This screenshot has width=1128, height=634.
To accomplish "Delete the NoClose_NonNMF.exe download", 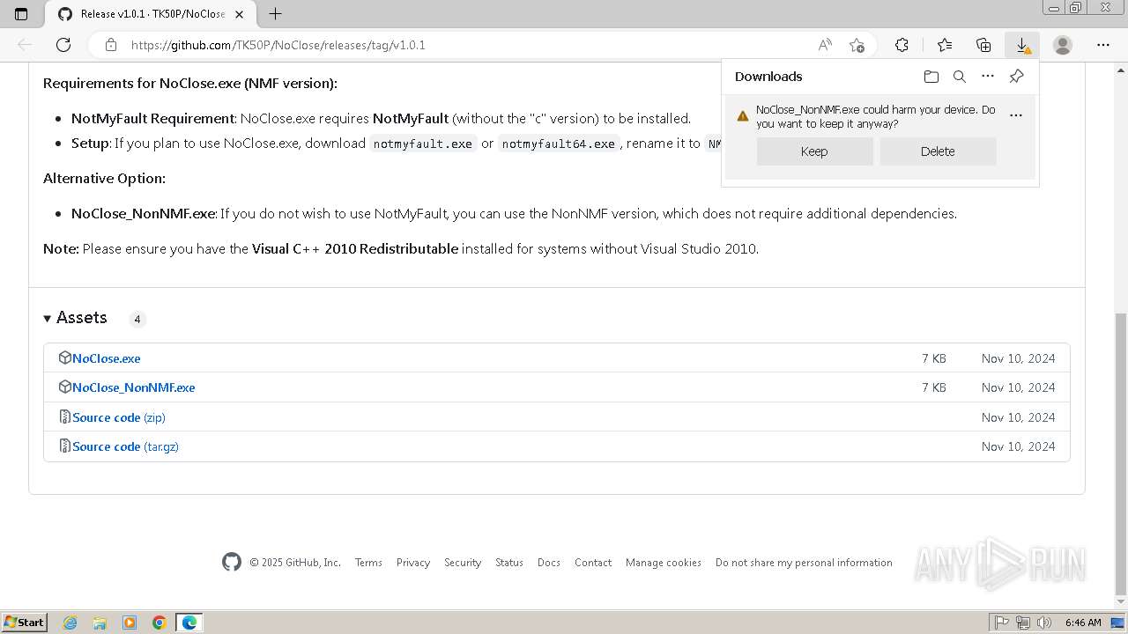I will [938, 151].
